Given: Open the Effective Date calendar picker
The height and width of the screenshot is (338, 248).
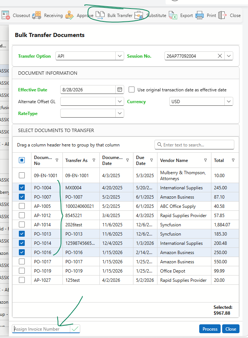Looking at the screenshot, I should coord(120,89).
